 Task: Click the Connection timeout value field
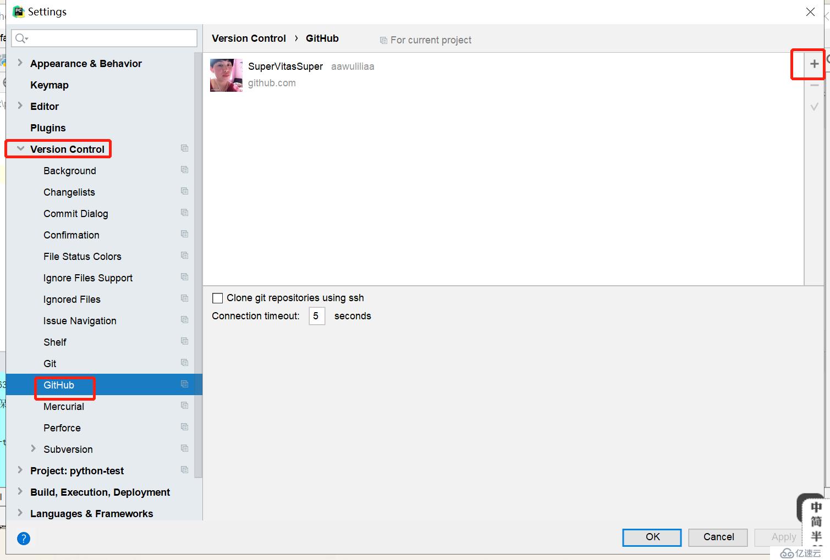tap(317, 316)
